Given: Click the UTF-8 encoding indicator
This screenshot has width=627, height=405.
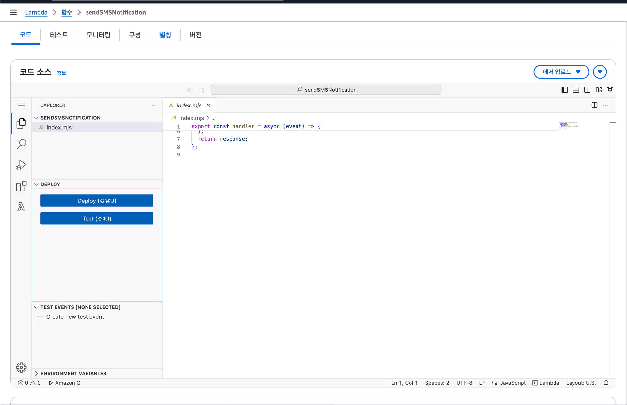Looking at the screenshot, I should (x=464, y=383).
